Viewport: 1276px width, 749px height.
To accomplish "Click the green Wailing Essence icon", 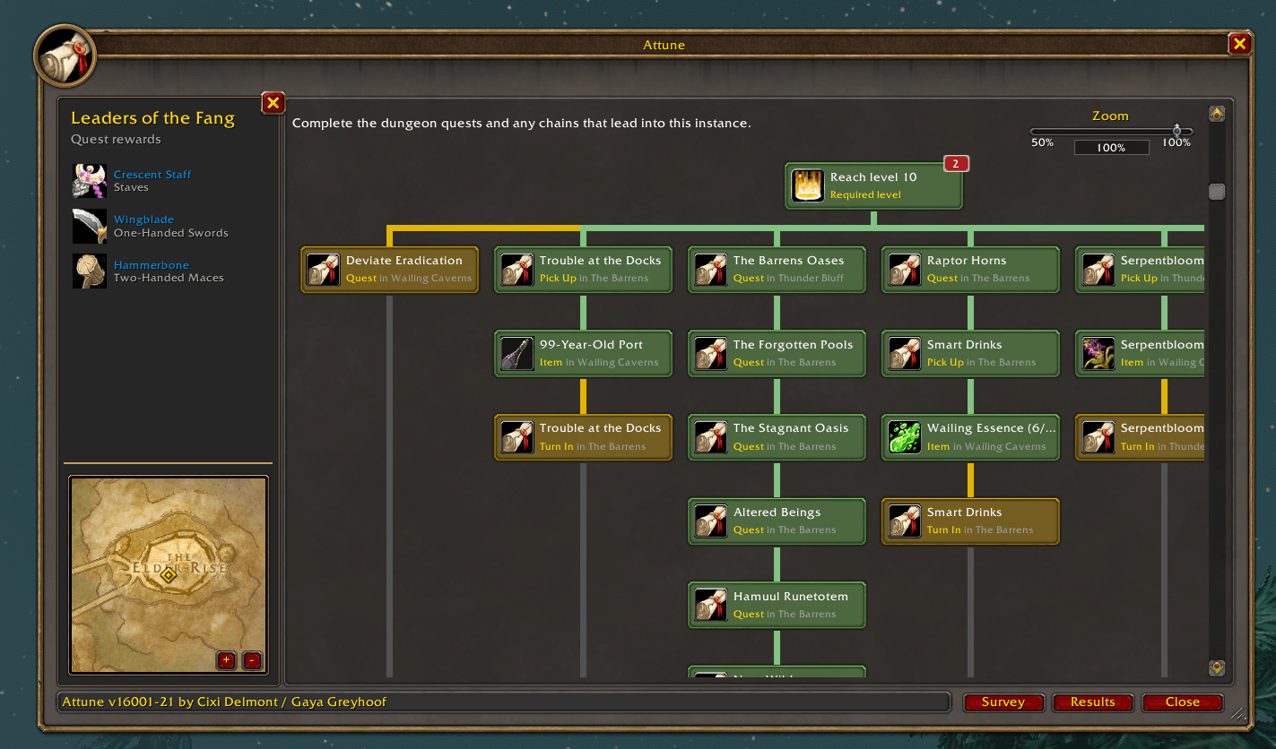I will tap(905, 437).
